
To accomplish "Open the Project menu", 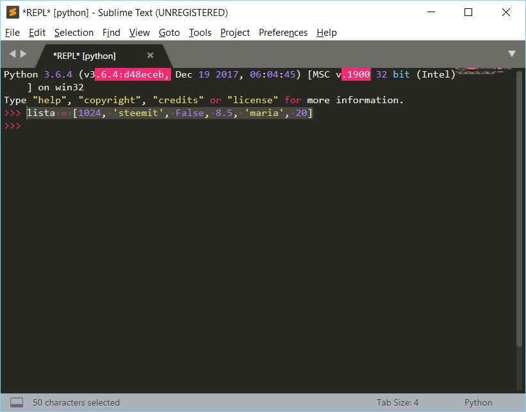I will pos(235,33).
